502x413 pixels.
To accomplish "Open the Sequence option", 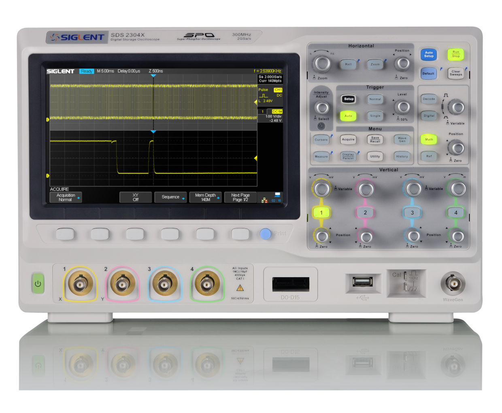I will (x=170, y=197).
